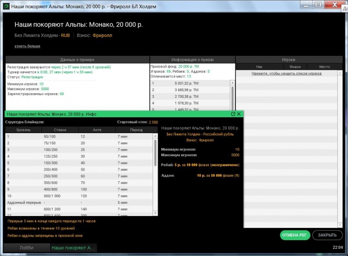Click the poker app icon in title bar
This screenshot has width=348, height=256.
pyautogui.click(x=6, y=5)
